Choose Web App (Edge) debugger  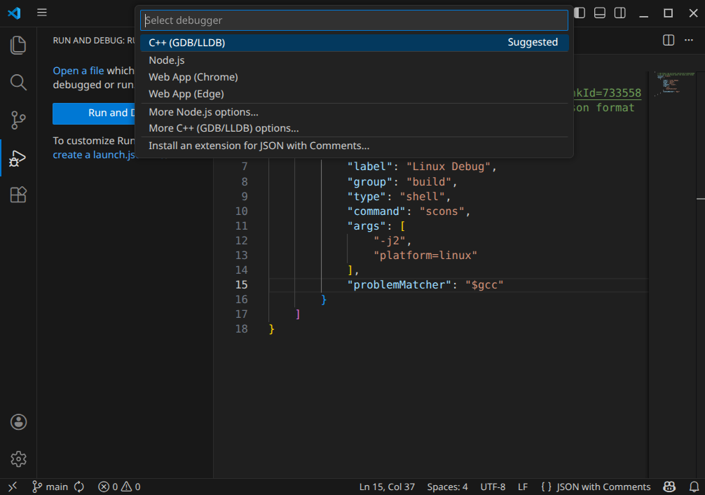[x=355, y=94]
